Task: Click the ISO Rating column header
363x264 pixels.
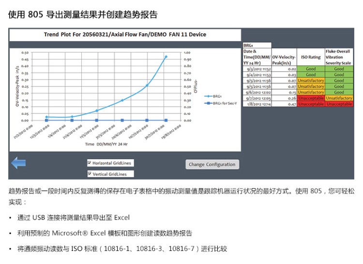Action: 311,57
